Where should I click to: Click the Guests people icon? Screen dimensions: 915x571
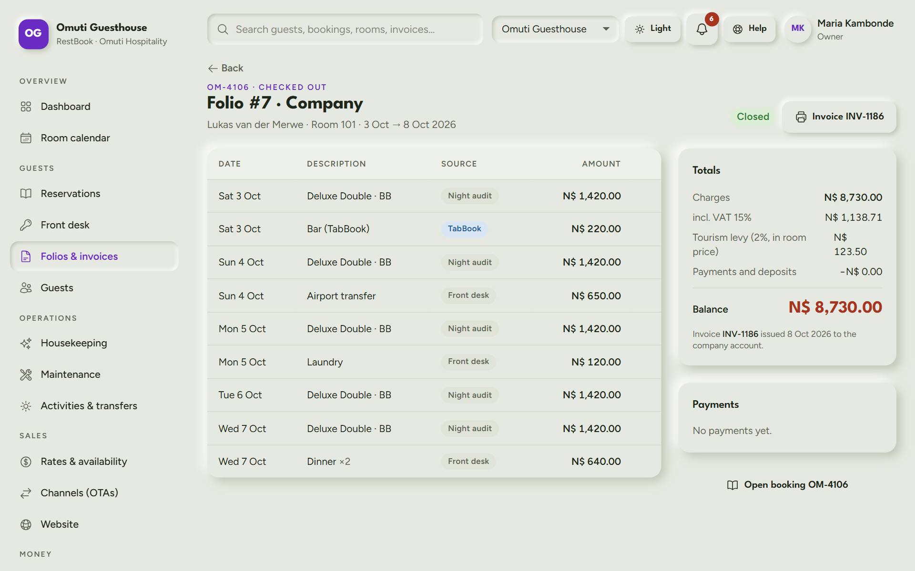click(x=26, y=288)
